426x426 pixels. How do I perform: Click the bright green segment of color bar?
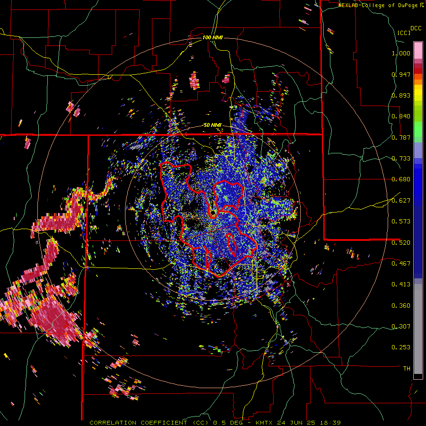tap(418, 129)
